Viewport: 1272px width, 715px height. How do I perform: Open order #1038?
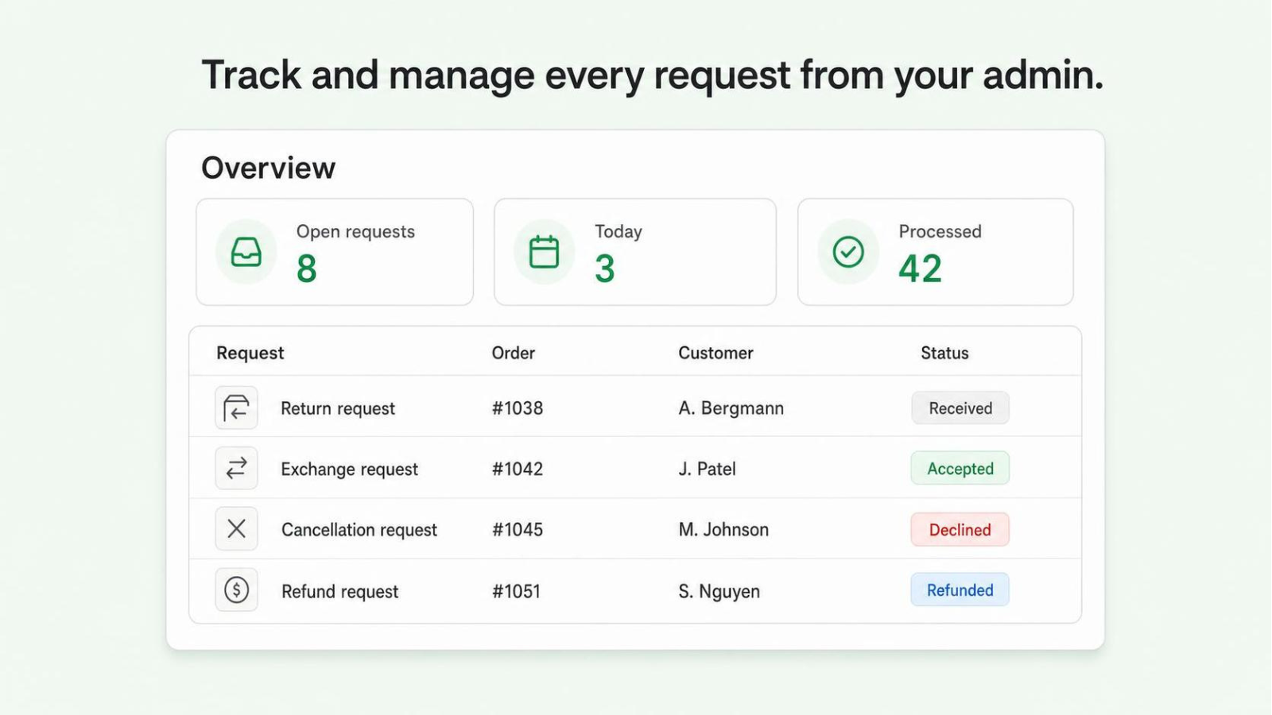click(x=518, y=408)
